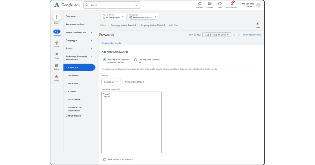
Task: Open the Goals trophy icon
Action: coord(57,43)
